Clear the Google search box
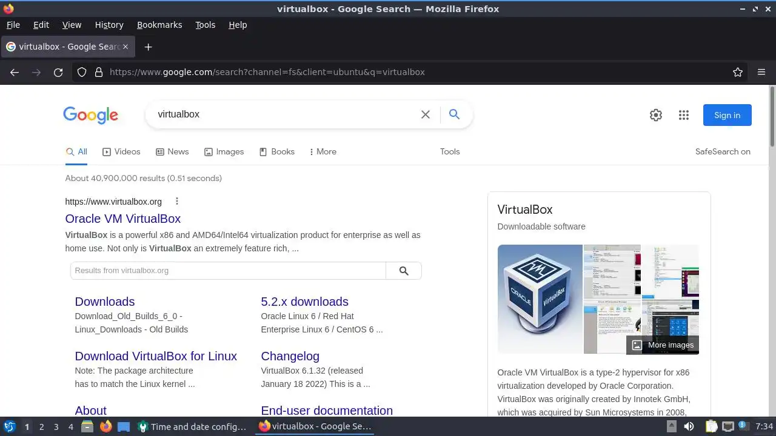This screenshot has height=436, width=776. pyautogui.click(x=426, y=114)
